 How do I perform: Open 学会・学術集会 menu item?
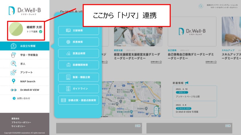tap(25, 55)
